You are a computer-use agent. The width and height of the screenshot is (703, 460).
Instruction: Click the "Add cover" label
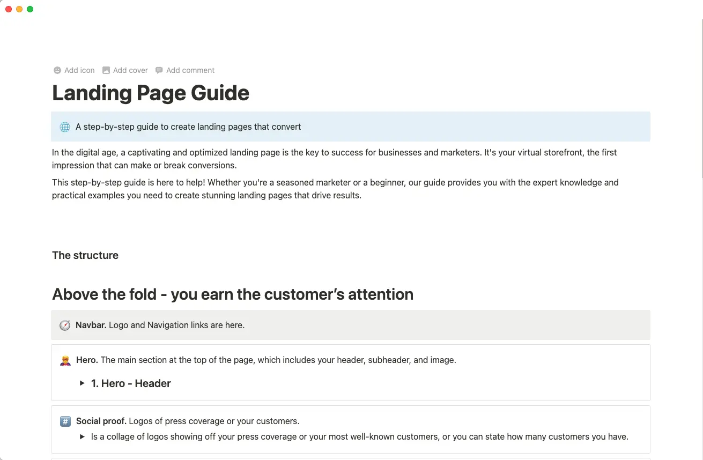click(130, 70)
